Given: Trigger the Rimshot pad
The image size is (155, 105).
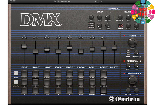Looking at the screenshot, I should [92, 90].
